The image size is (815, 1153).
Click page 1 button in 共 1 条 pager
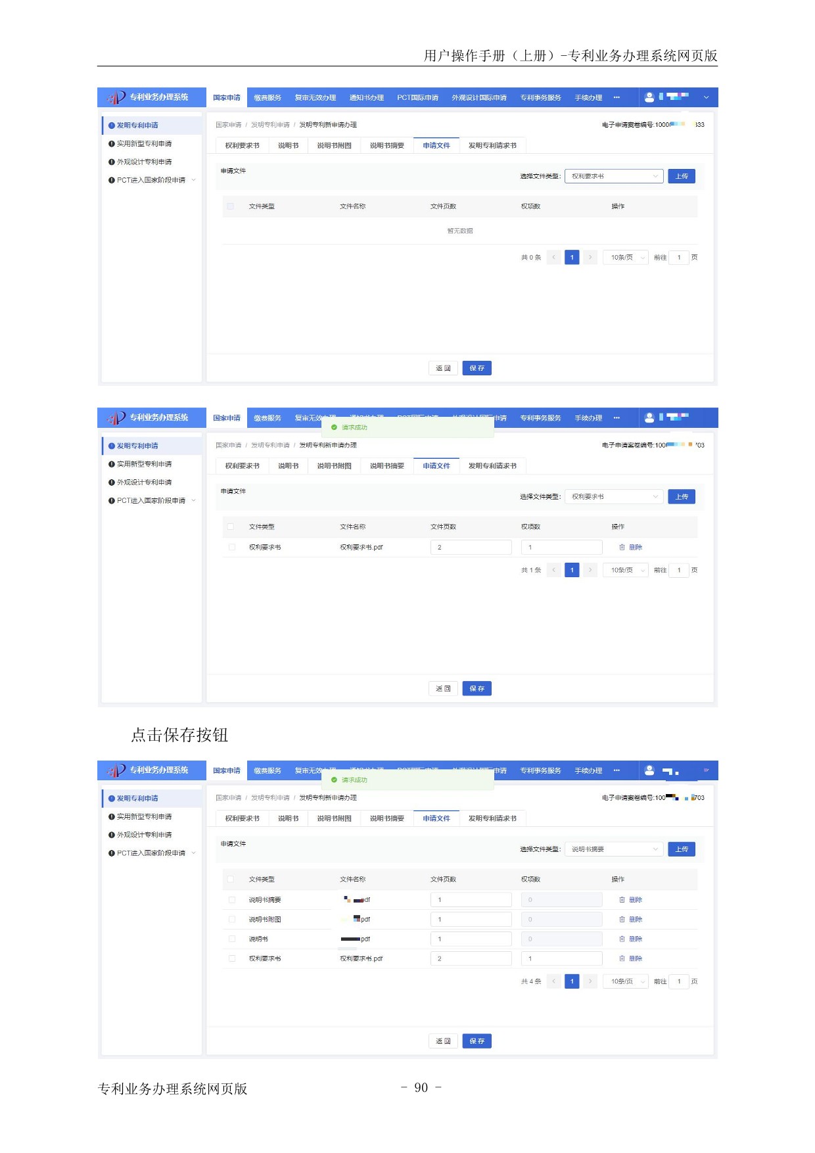click(x=572, y=571)
